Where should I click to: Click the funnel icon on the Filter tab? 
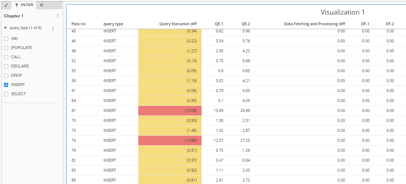click(x=17, y=5)
